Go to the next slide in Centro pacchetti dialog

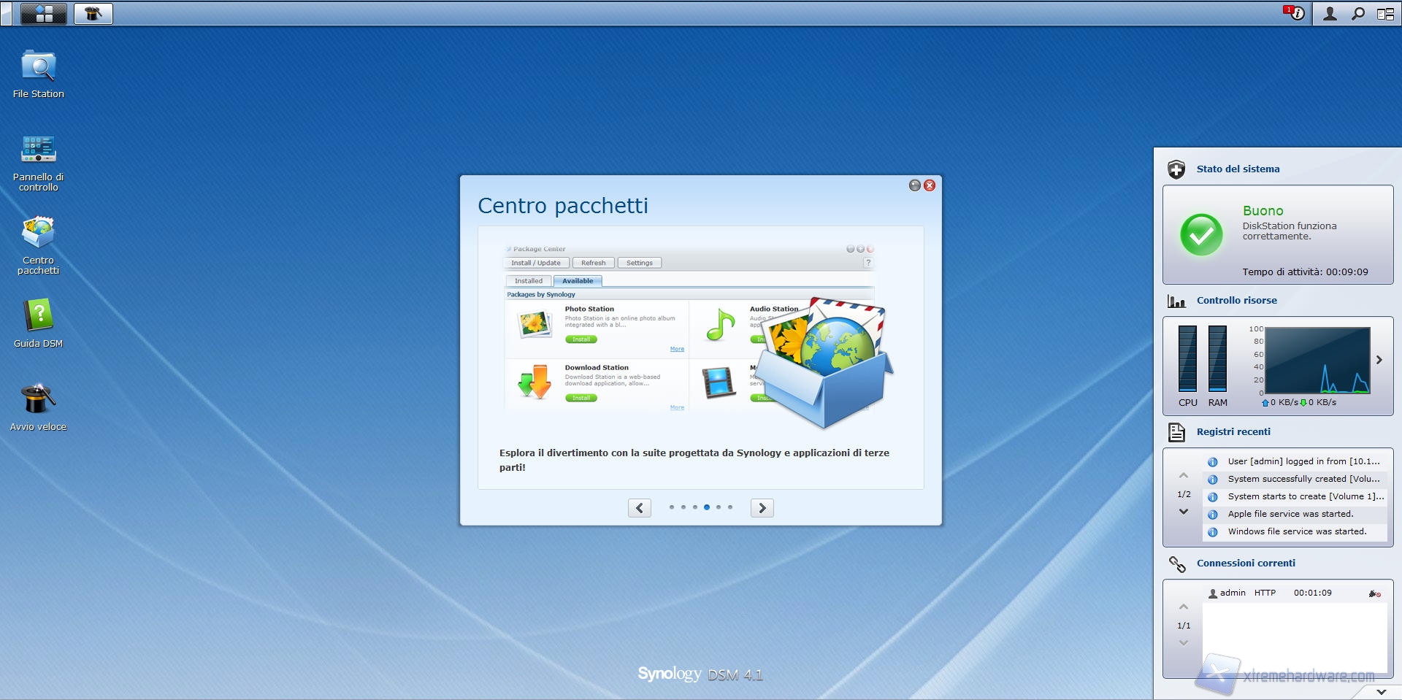[762, 508]
